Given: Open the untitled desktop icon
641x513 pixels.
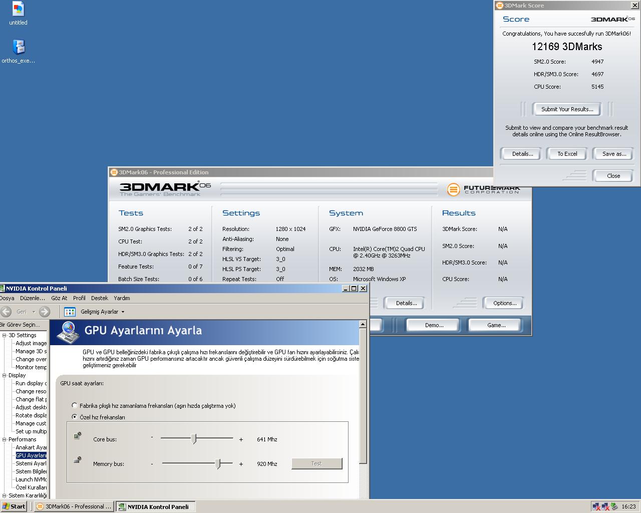Looking at the screenshot, I should (18, 14).
